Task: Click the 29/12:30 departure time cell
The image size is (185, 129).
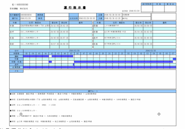Action: pyautogui.click(x=64, y=26)
